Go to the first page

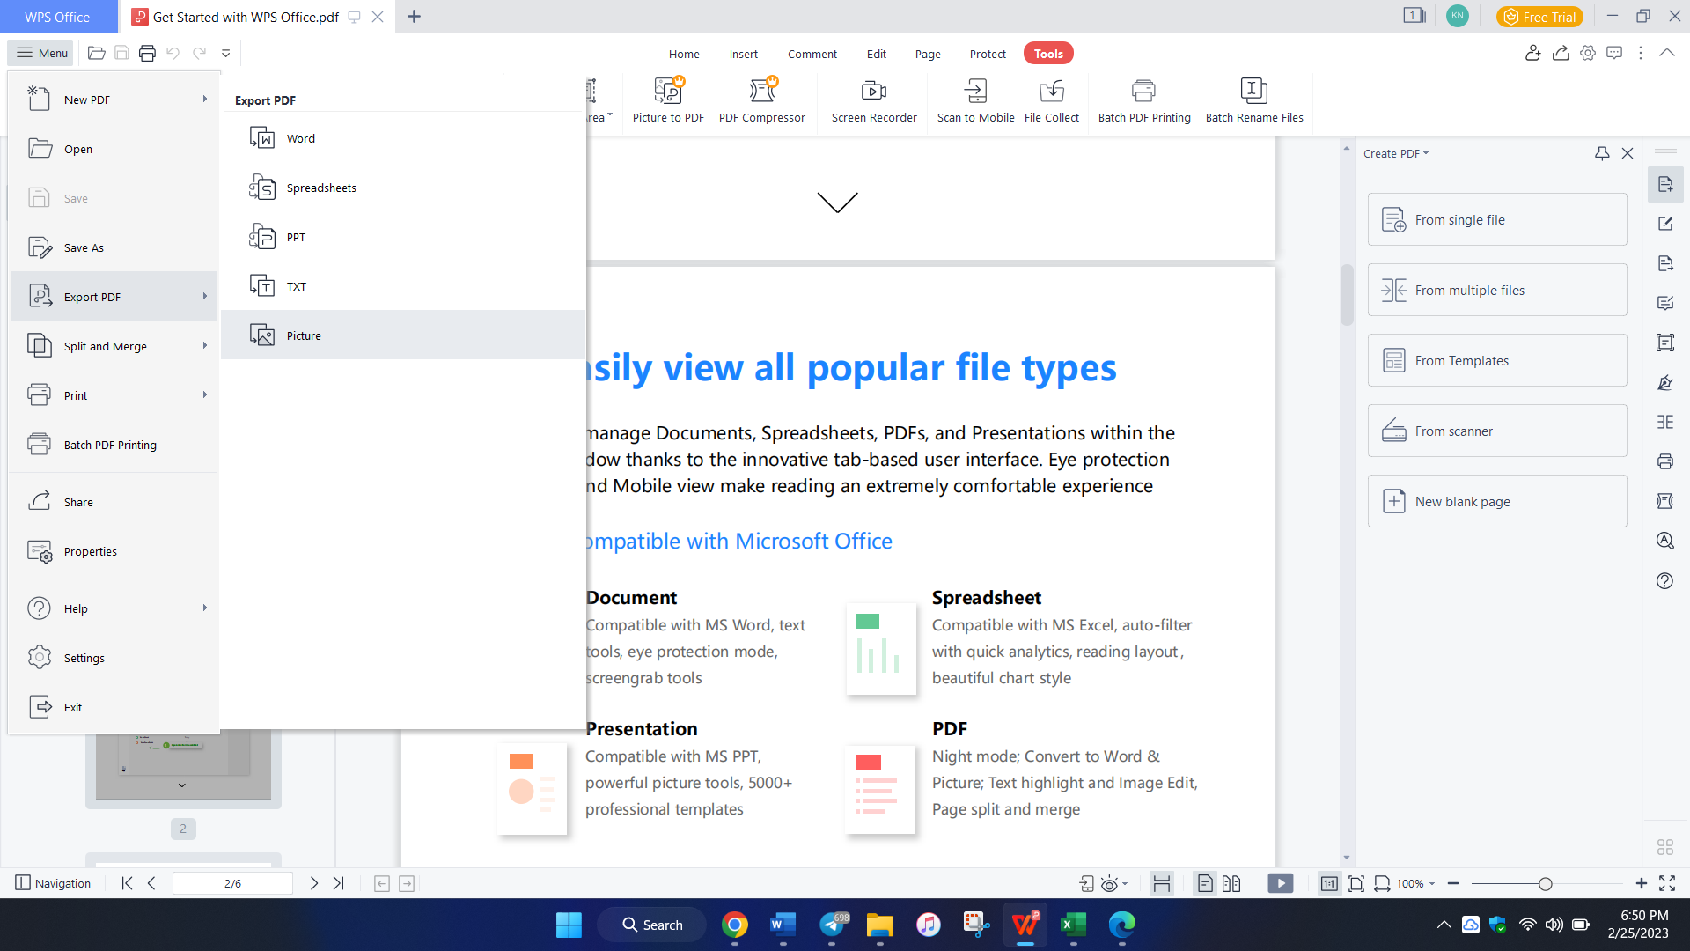click(x=127, y=883)
